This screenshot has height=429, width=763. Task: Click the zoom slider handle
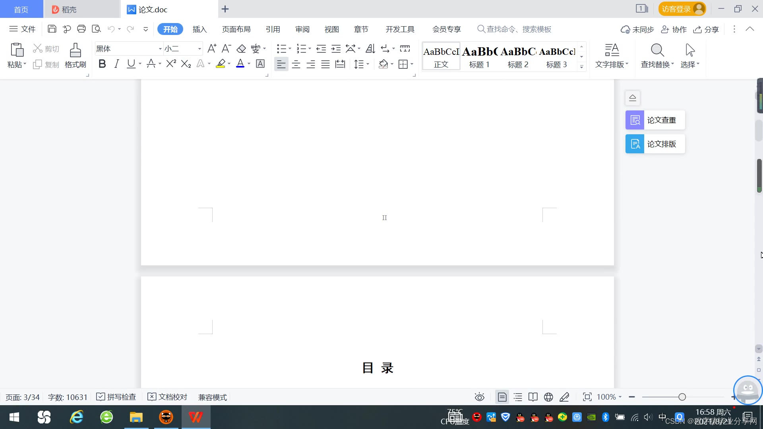click(x=682, y=397)
